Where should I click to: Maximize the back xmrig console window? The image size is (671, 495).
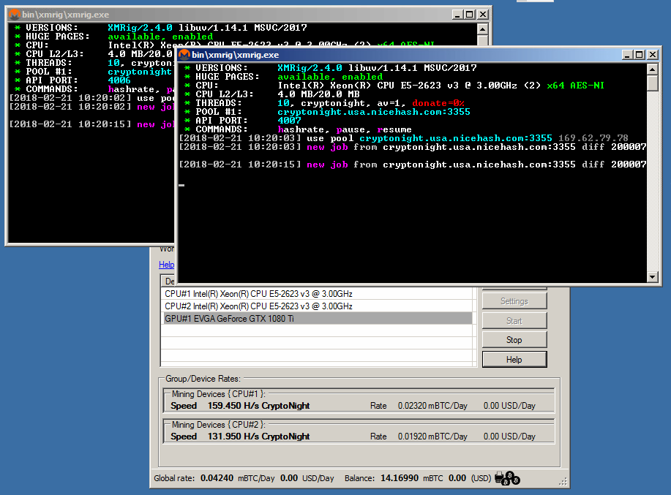point(470,15)
